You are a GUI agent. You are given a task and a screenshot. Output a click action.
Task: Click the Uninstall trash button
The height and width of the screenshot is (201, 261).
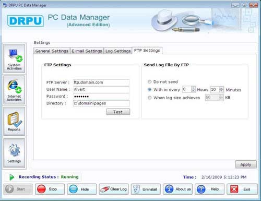click(146, 189)
